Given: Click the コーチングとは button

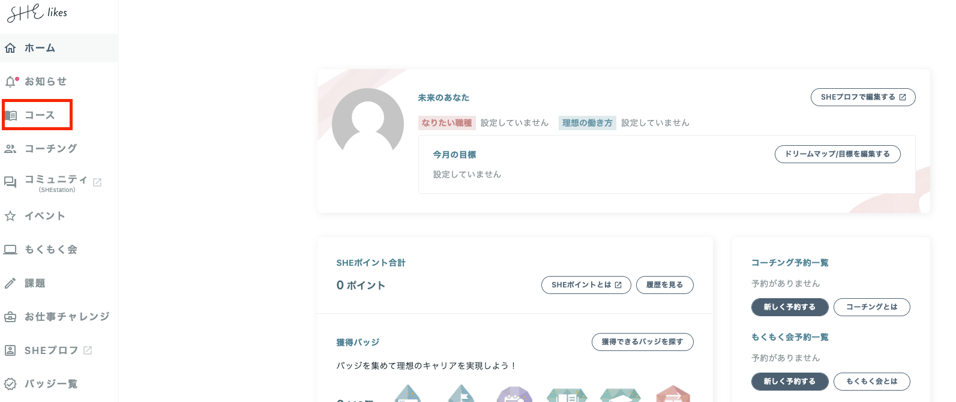Looking at the screenshot, I should click(871, 307).
